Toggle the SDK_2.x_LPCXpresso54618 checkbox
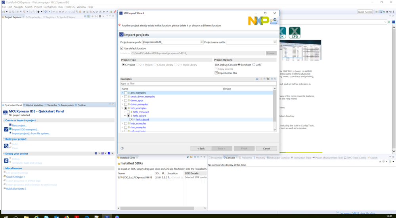The height and width of the screenshot is (218, 396). click(119, 177)
